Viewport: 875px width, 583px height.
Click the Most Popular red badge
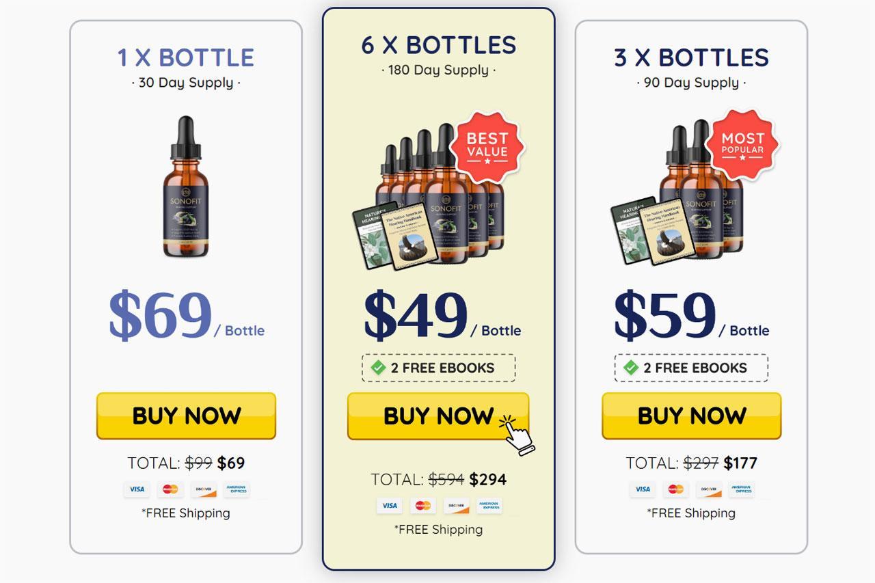[x=742, y=144]
